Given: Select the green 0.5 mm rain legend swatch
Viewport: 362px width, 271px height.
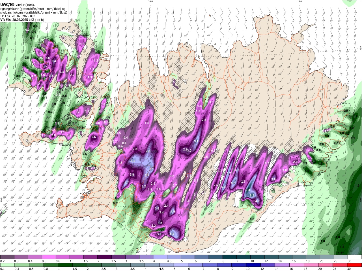Looking at the screenshot, I should (x=36, y=265).
